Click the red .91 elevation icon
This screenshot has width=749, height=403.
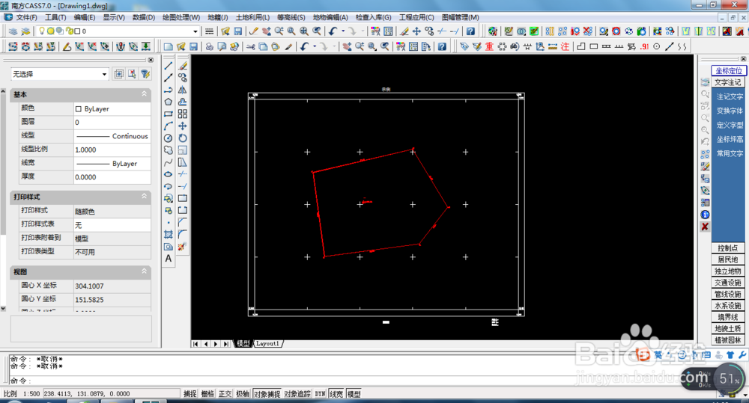(644, 47)
